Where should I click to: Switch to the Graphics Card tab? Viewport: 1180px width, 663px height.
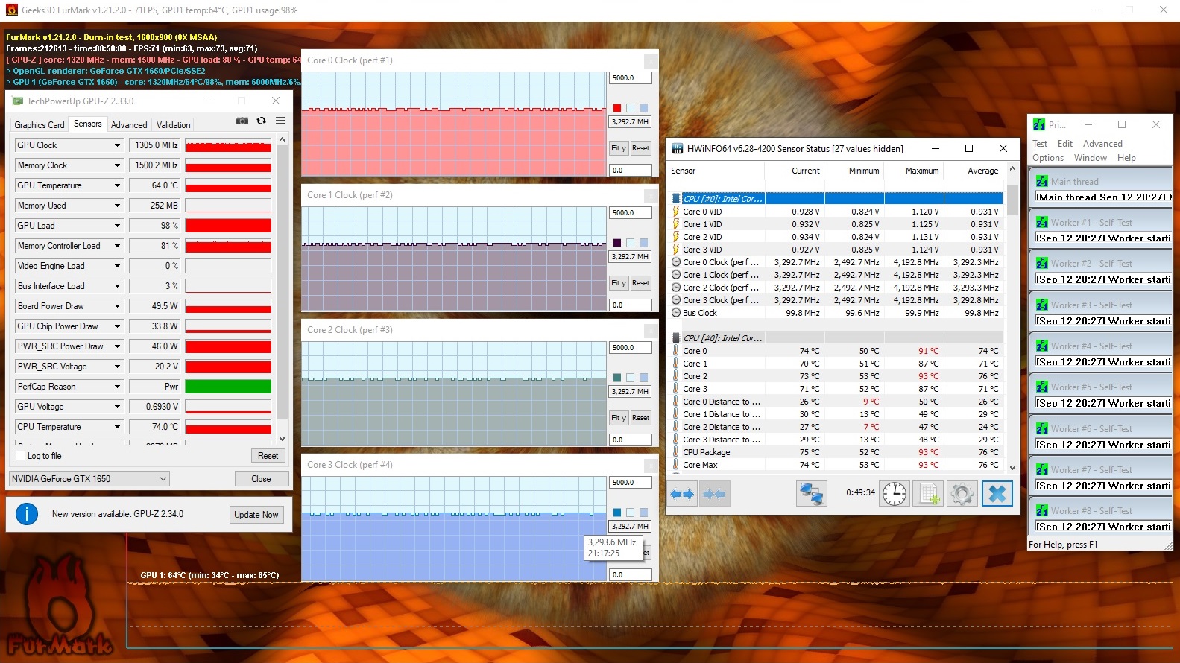coord(40,125)
